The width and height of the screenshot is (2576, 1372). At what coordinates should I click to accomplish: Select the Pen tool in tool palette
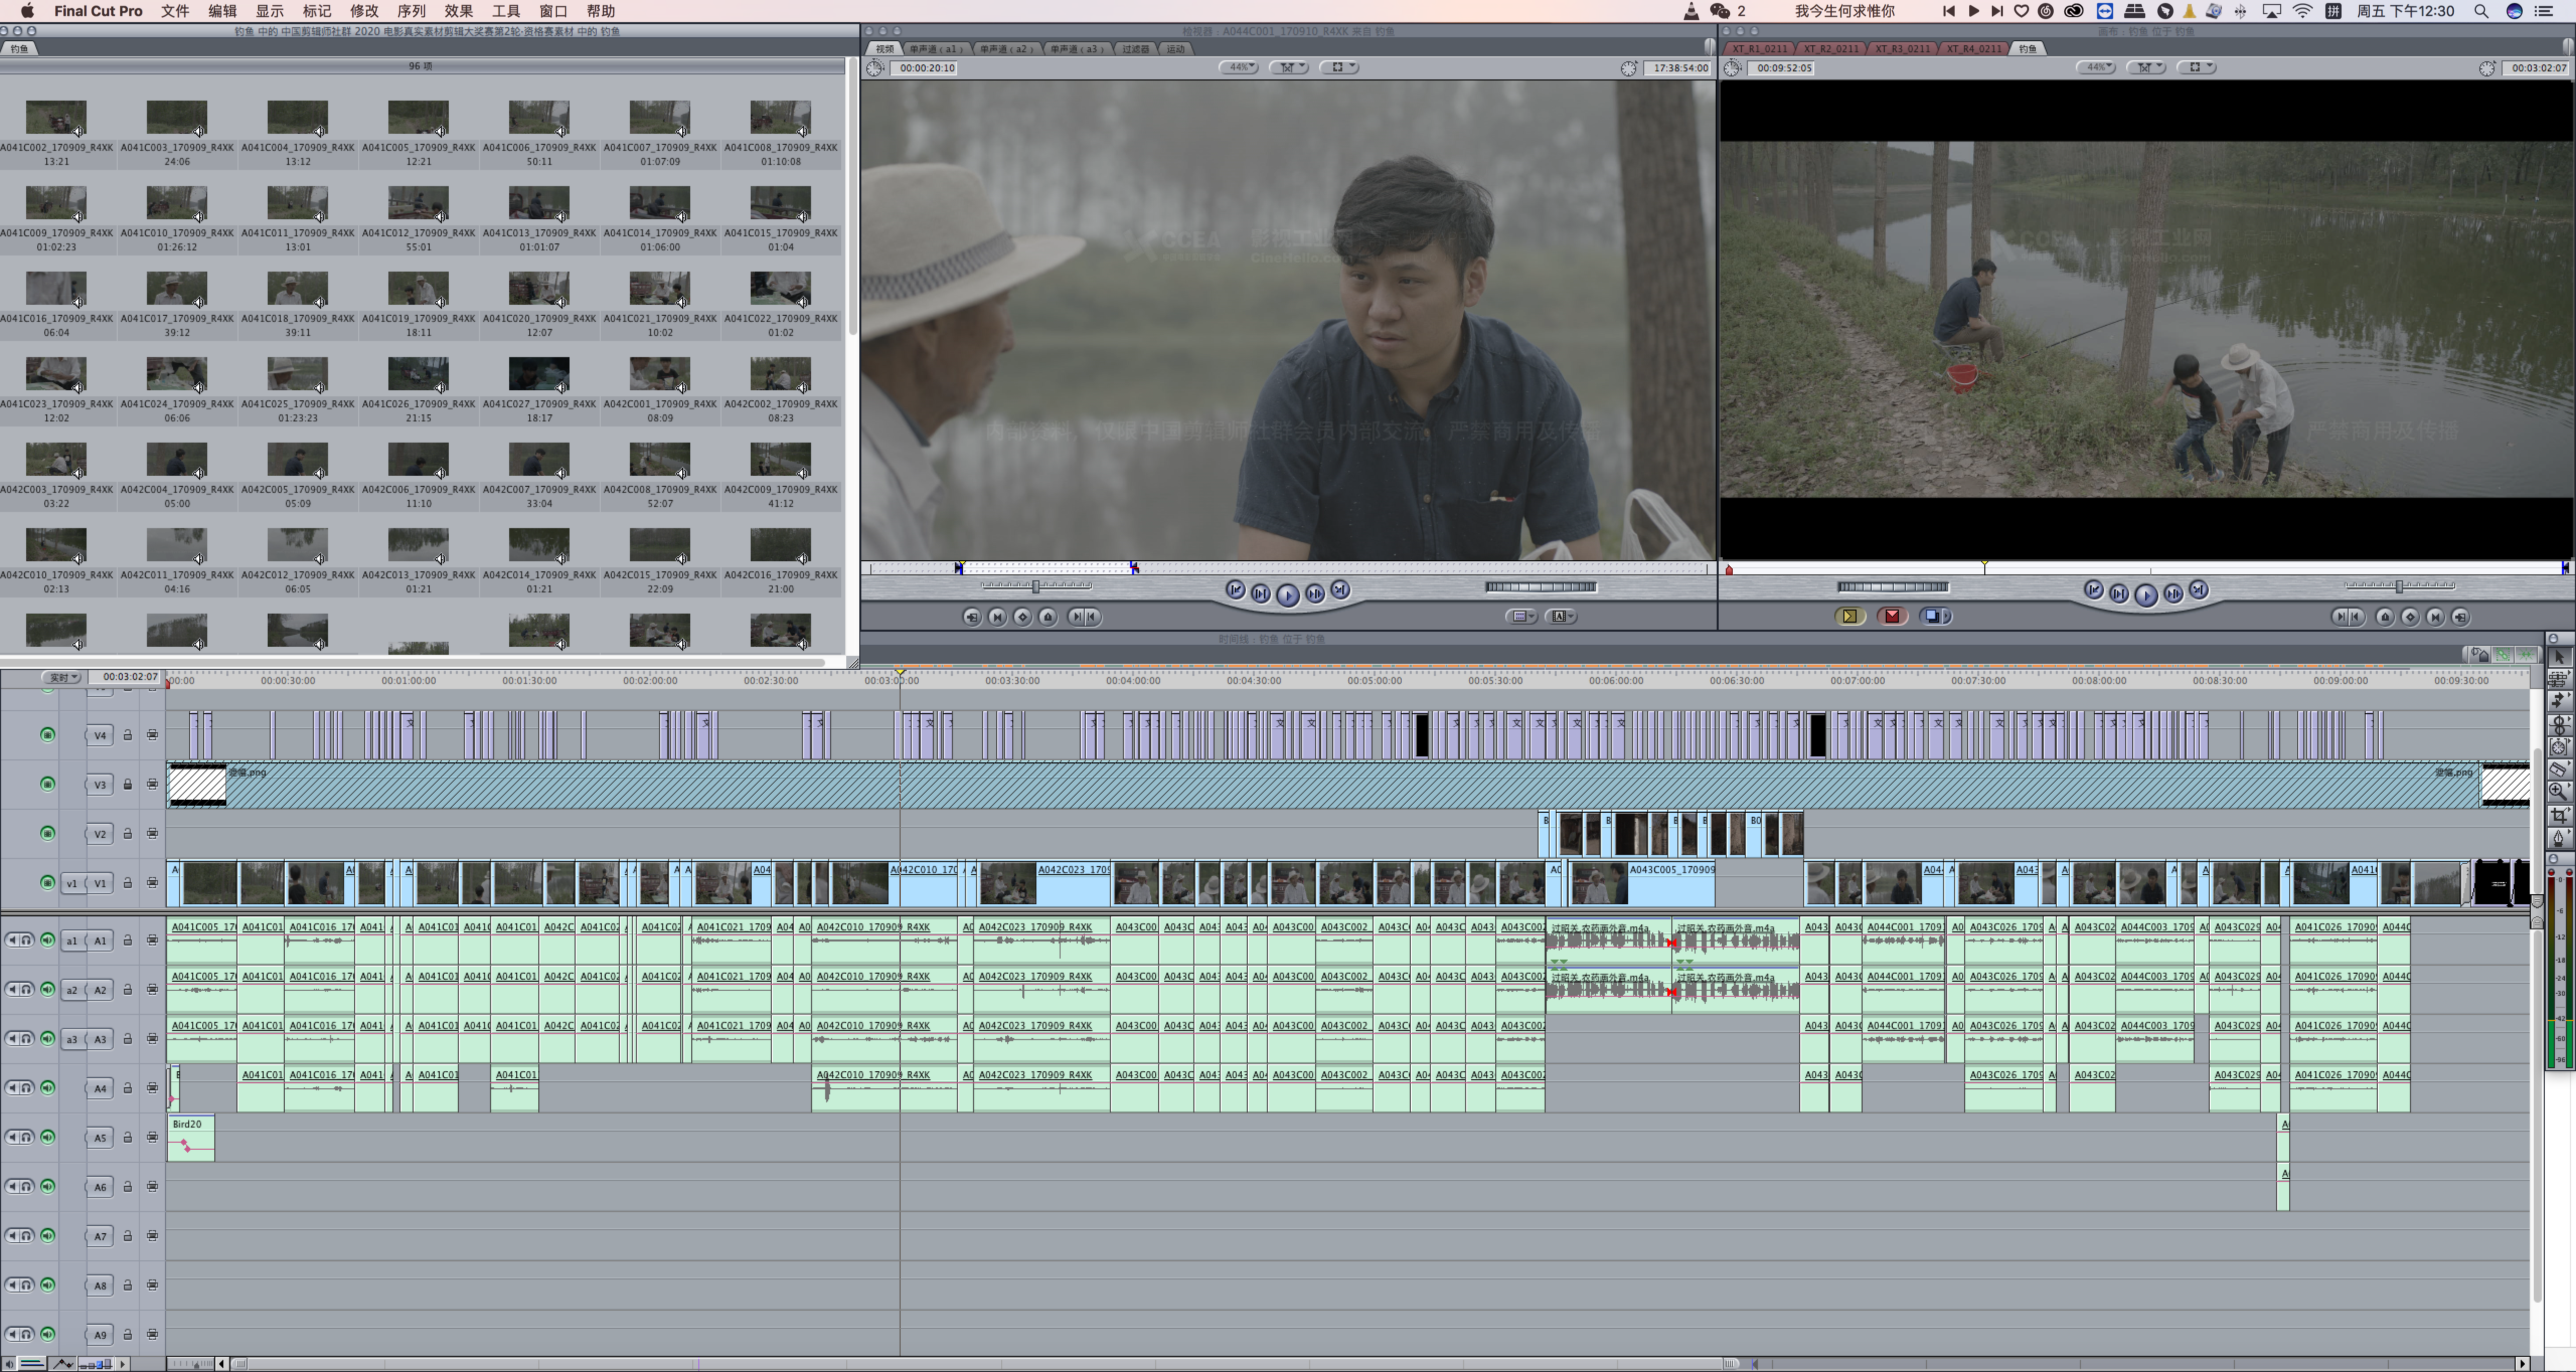[x=2558, y=837]
